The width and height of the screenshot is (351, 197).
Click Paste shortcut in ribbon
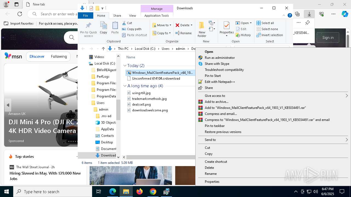tap(134, 35)
